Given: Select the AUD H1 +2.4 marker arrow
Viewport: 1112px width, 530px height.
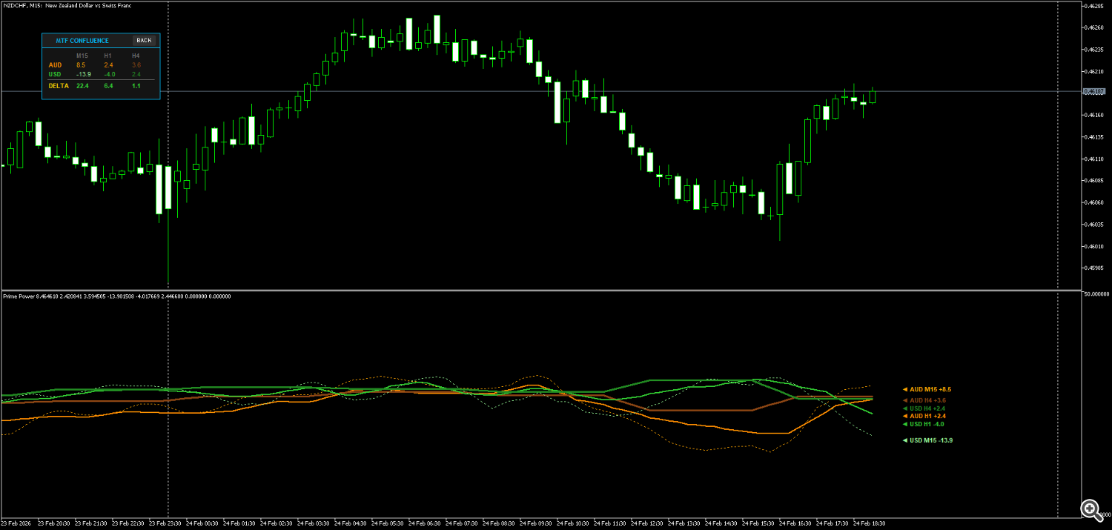Looking at the screenshot, I should pyautogui.click(x=905, y=416).
